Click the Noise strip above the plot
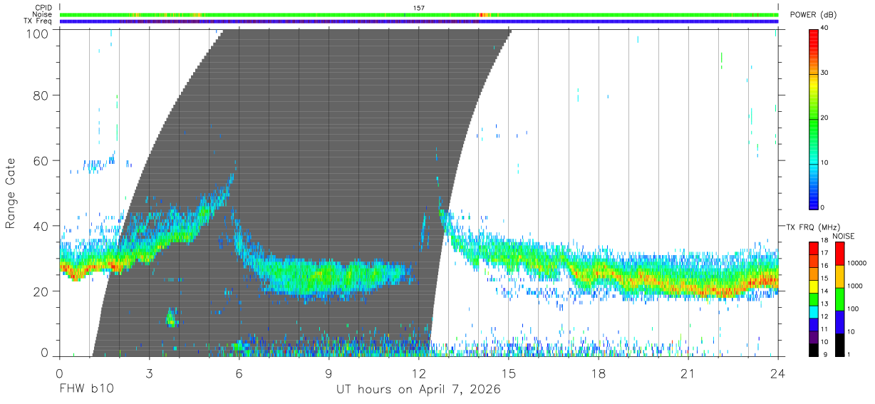The width and height of the screenshot is (875, 404). coord(419,14)
